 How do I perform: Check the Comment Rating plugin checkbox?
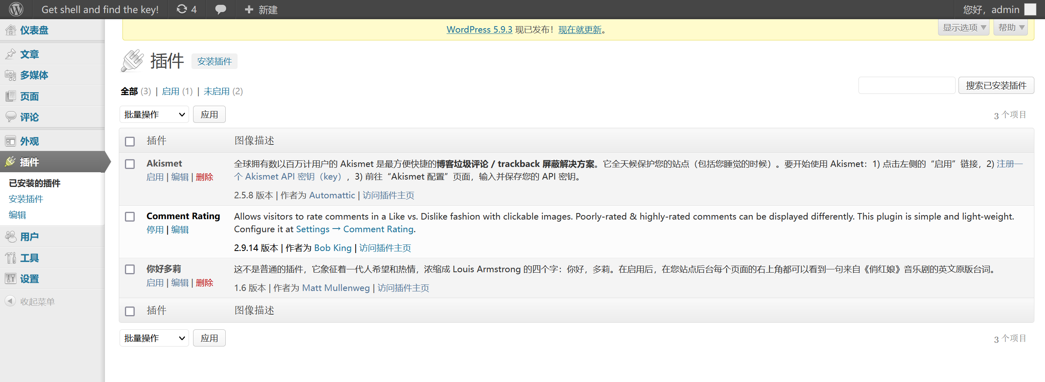point(130,217)
